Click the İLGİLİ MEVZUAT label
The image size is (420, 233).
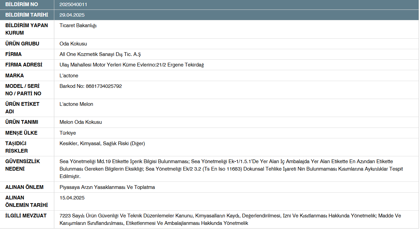26,216
